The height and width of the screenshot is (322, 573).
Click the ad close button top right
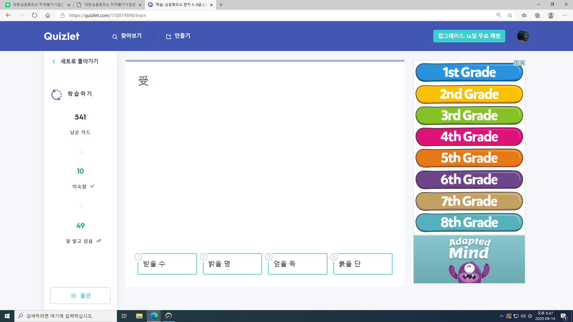click(x=523, y=63)
